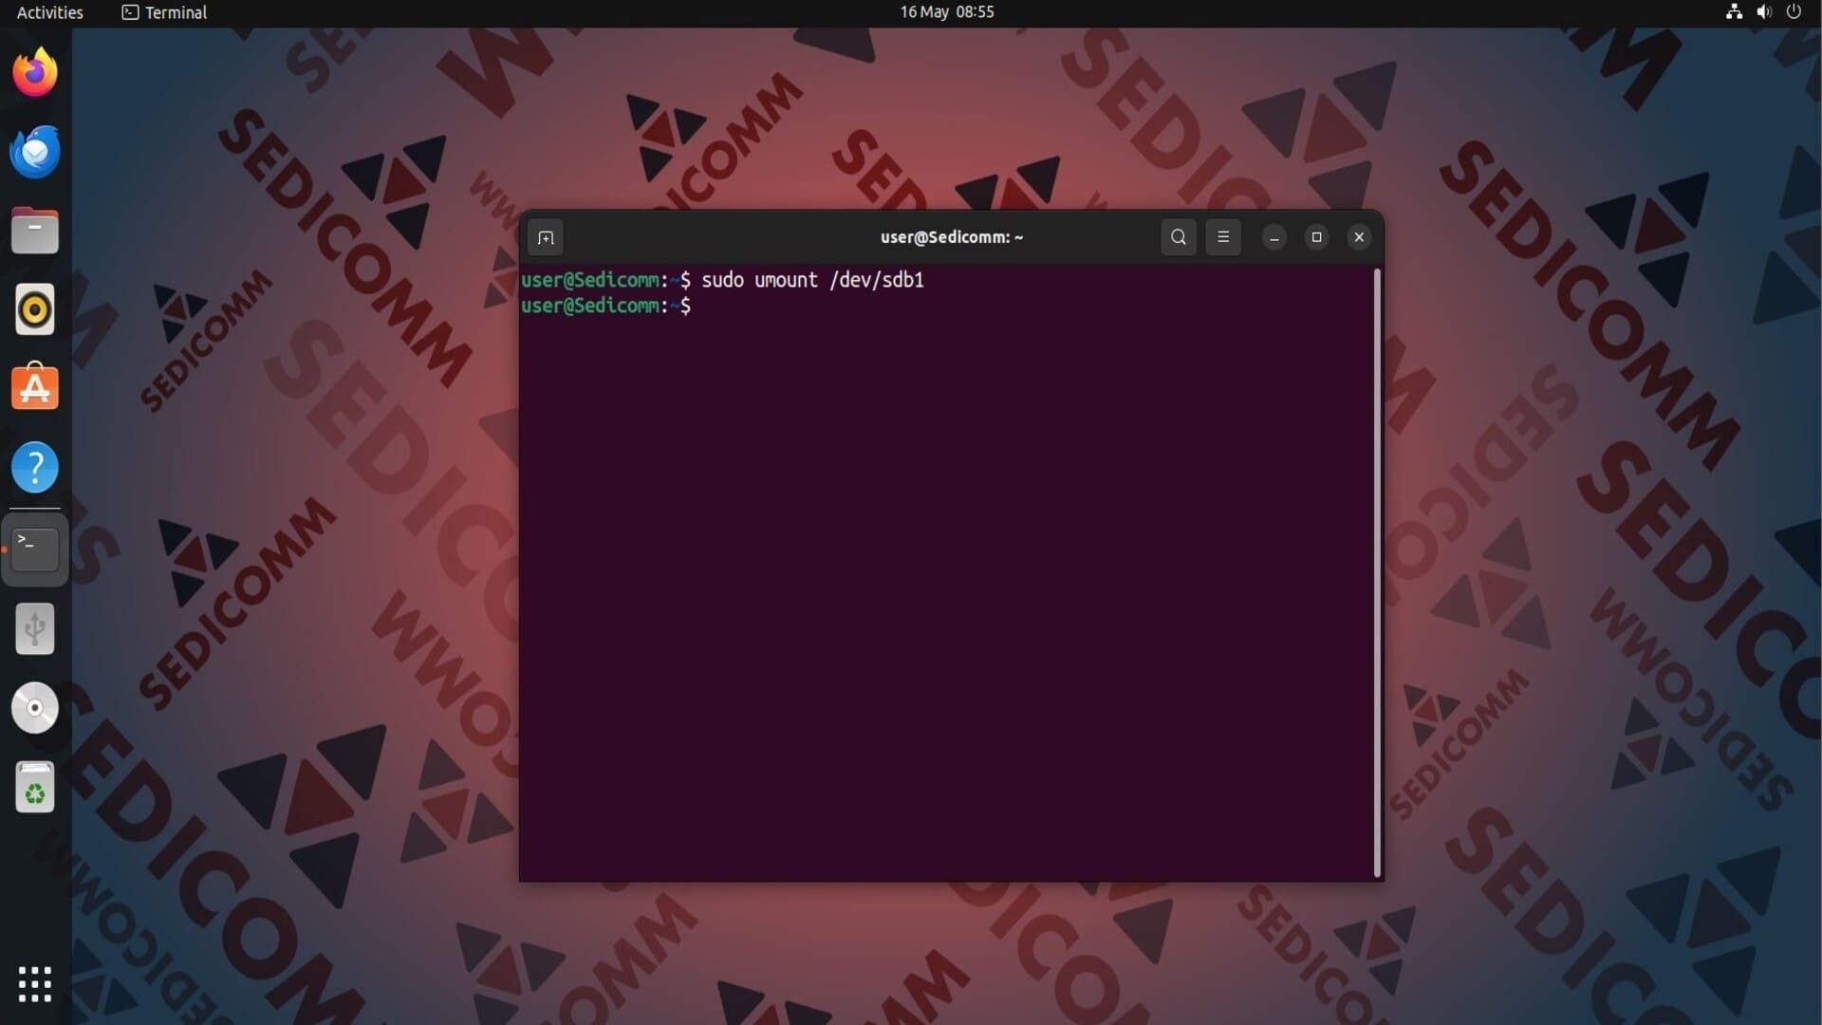Click the Activities overview button
1822x1025 pixels.
coord(49,12)
